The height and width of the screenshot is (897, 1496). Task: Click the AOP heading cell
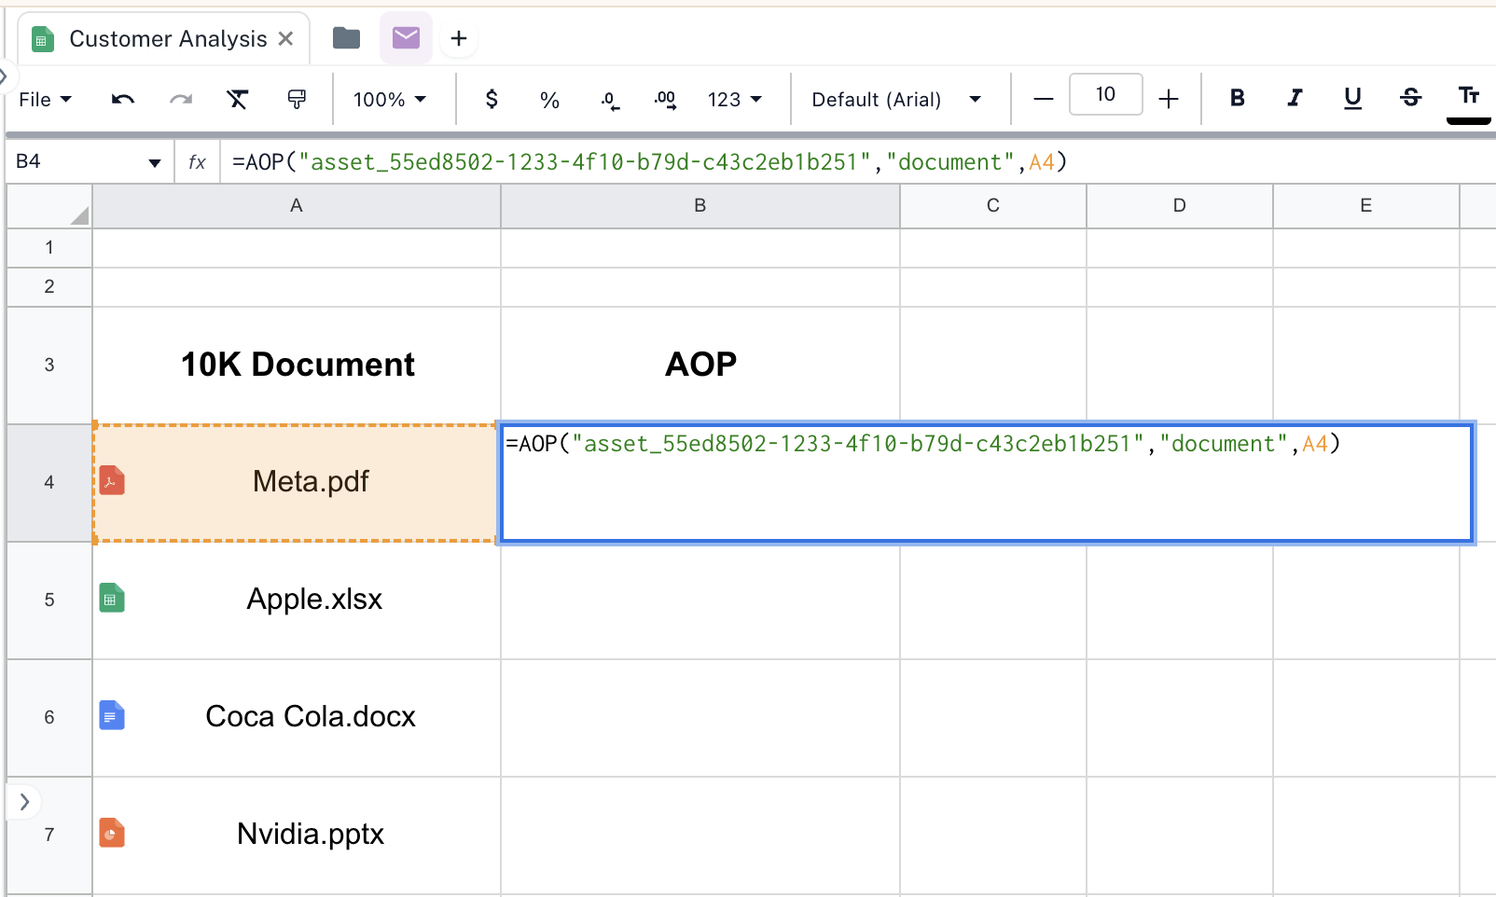coord(700,366)
